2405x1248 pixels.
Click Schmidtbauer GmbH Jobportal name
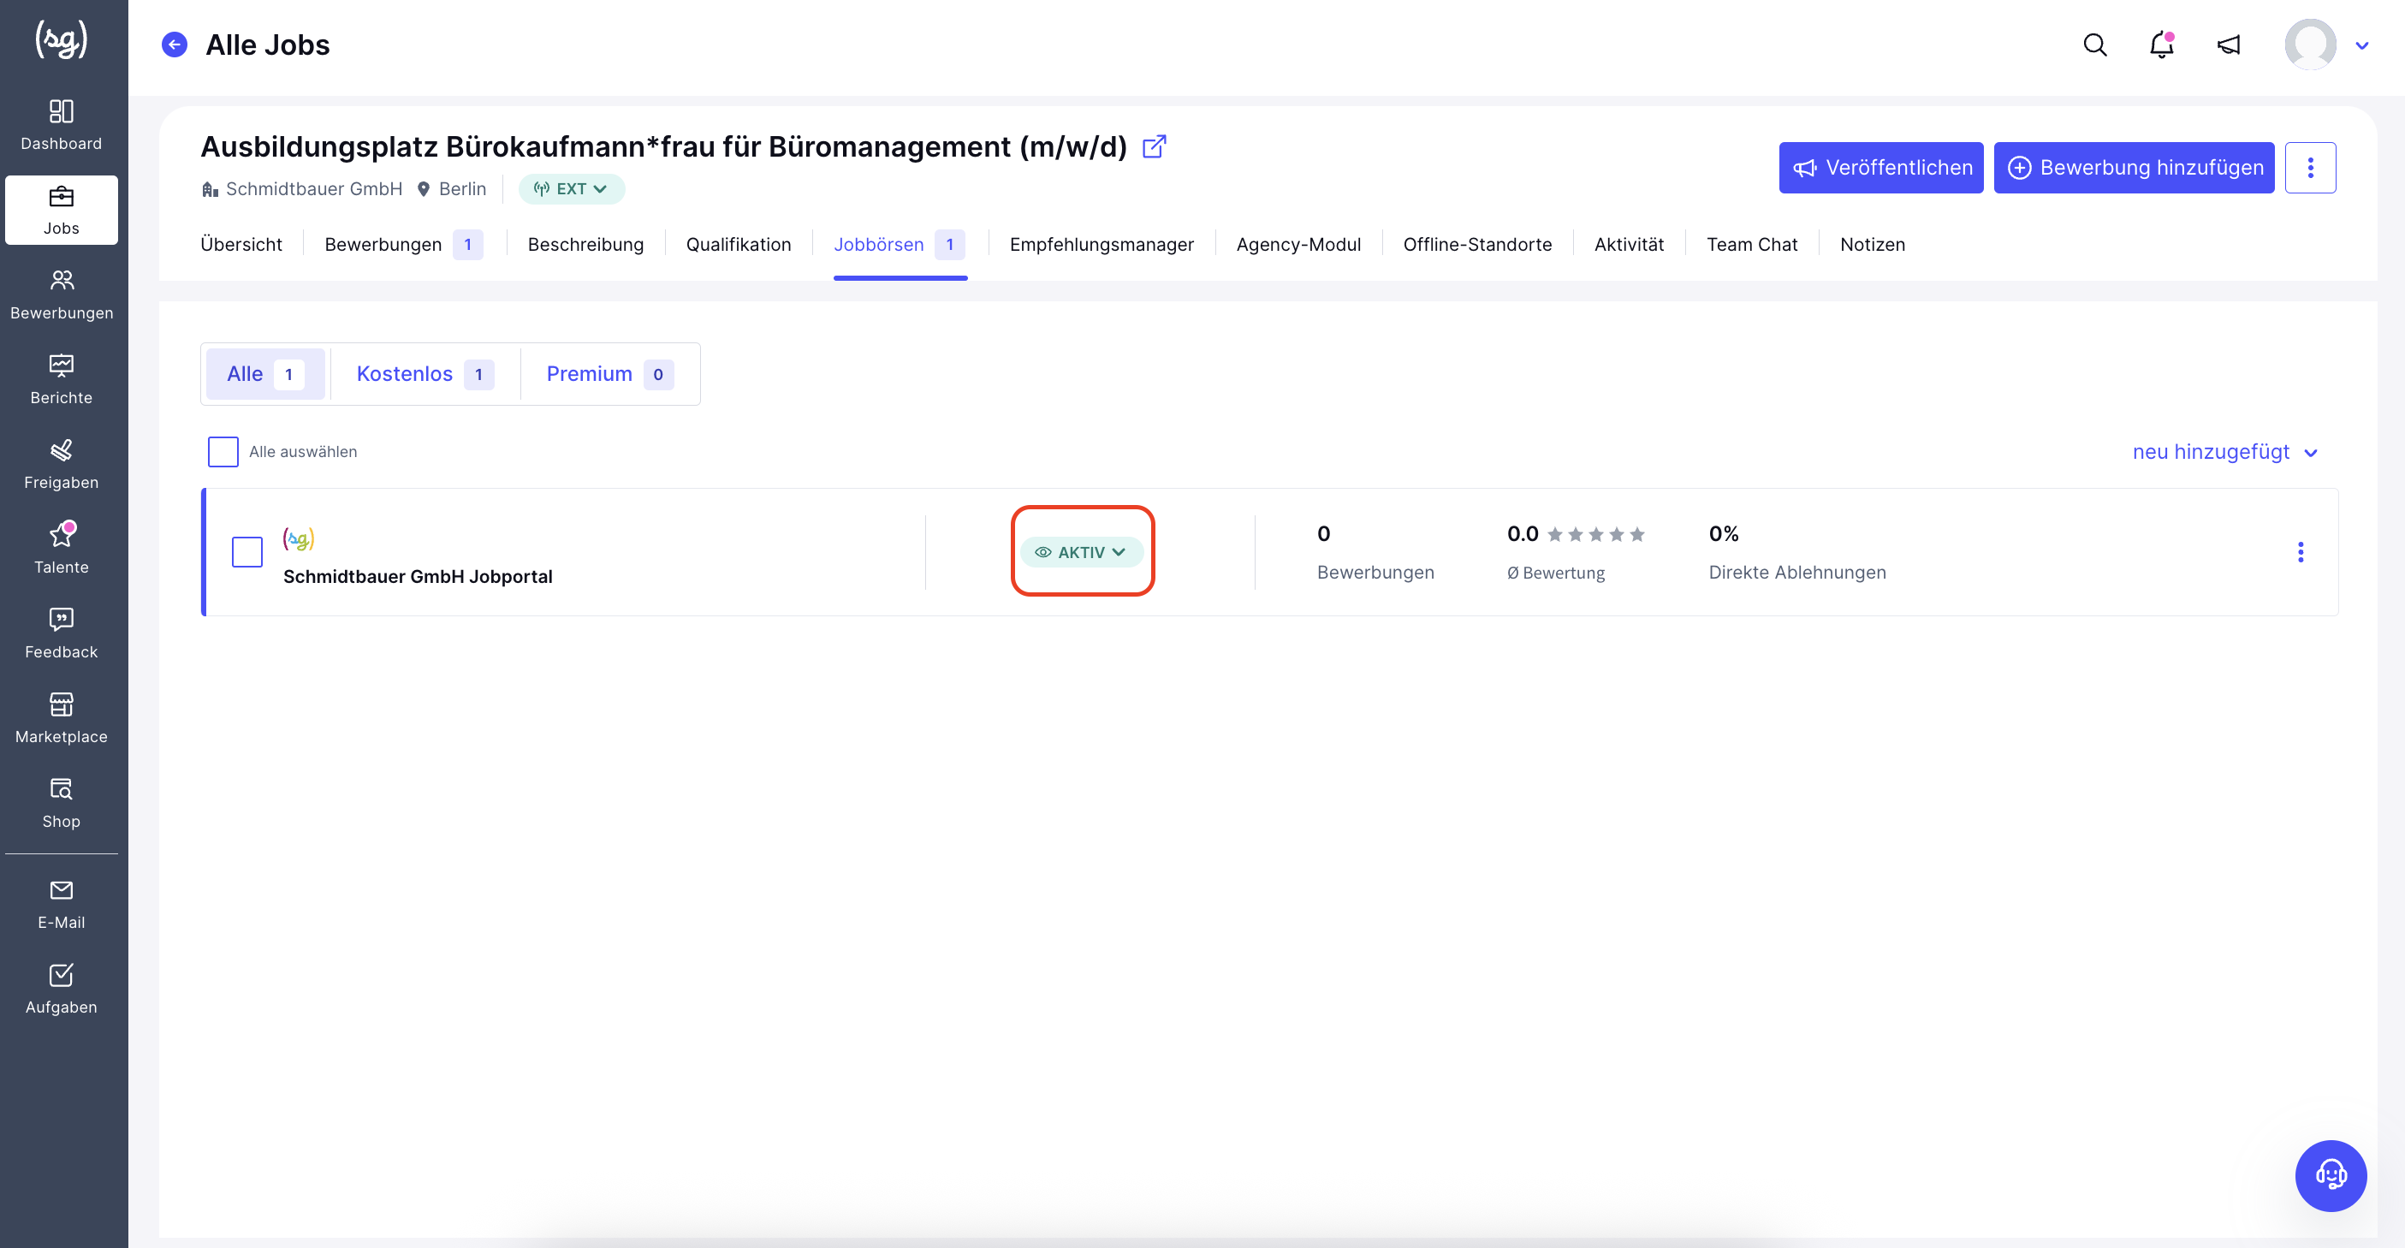coord(418,577)
